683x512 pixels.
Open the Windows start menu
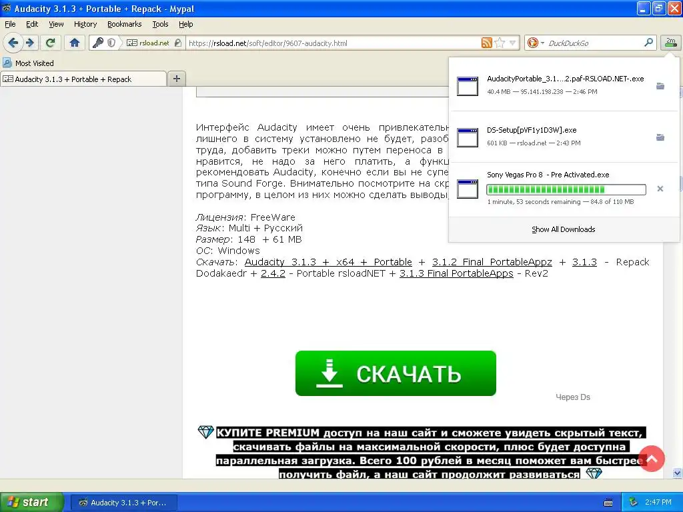pos(31,502)
